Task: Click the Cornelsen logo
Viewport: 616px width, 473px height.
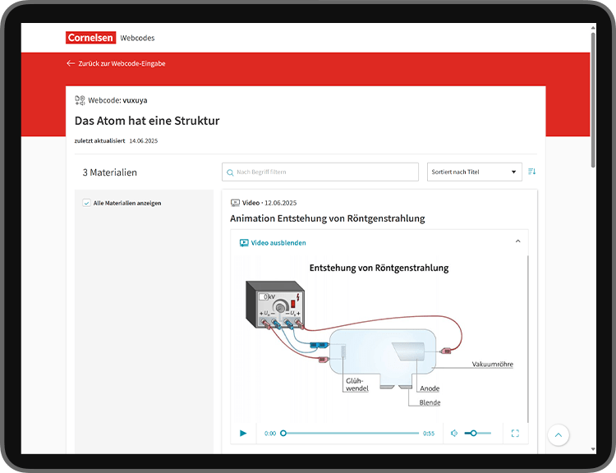Action: pyautogui.click(x=90, y=38)
